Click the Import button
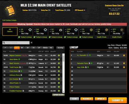This screenshot has width=129, height=104. [x=101, y=99]
